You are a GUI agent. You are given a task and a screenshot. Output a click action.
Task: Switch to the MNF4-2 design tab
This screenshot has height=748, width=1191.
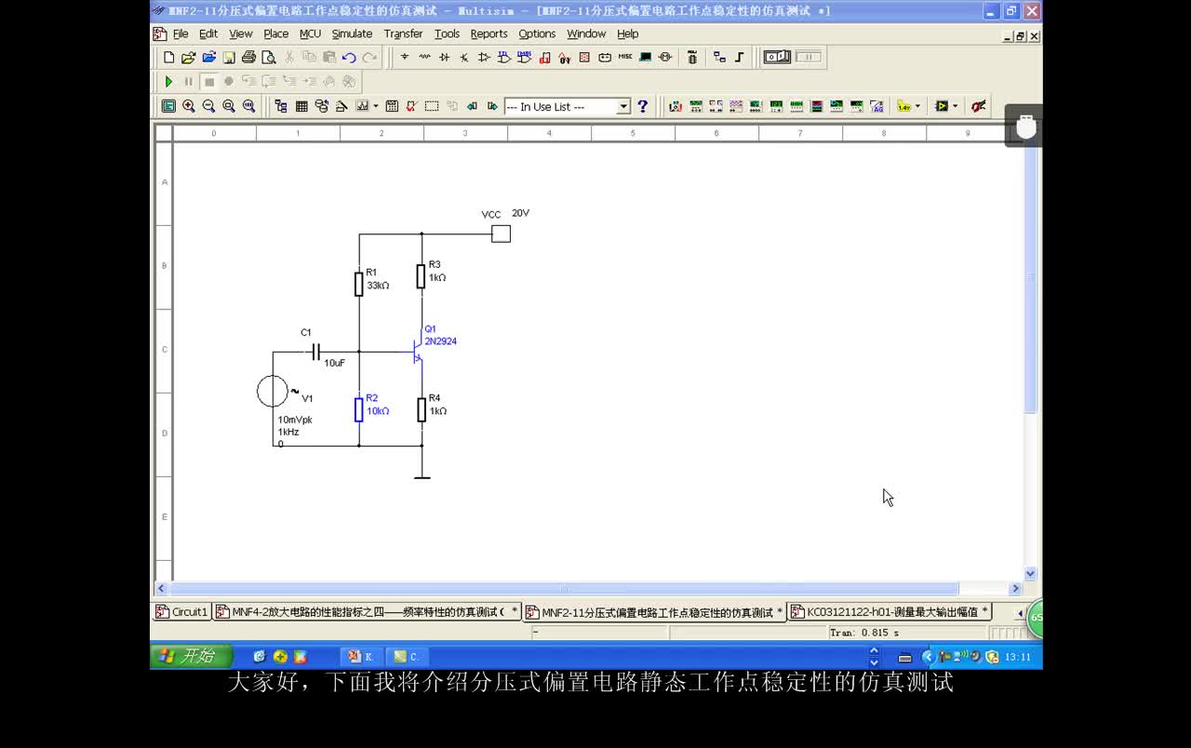(x=367, y=612)
